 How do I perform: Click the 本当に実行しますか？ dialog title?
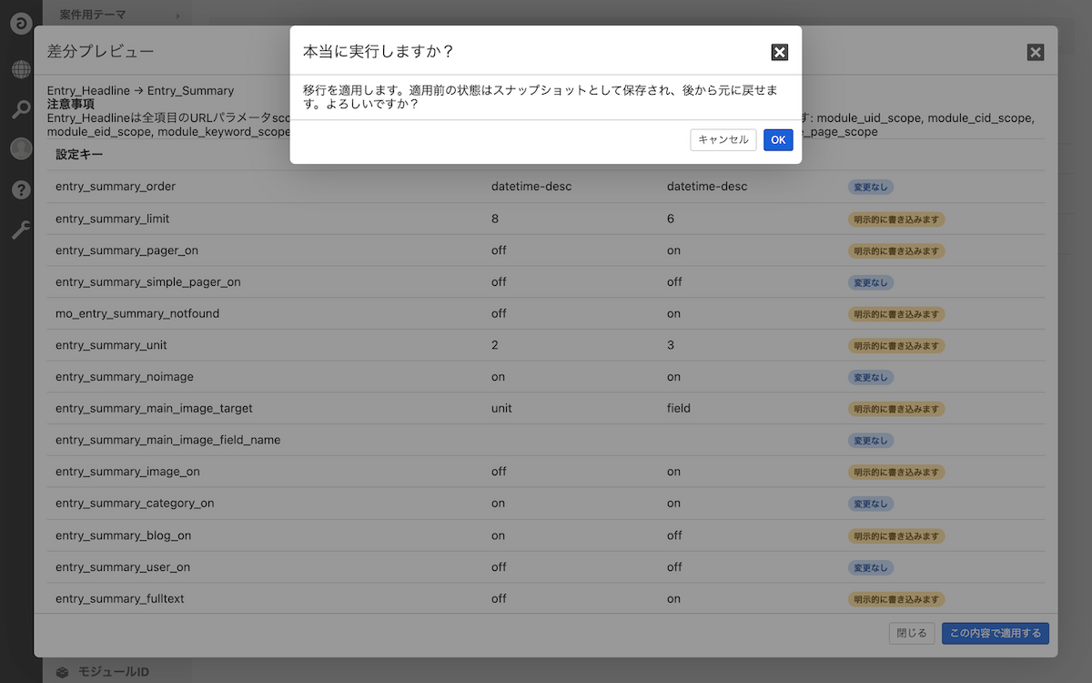click(379, 52)
